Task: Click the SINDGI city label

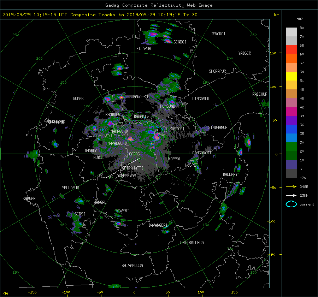Action: click(x=180, y=42)
